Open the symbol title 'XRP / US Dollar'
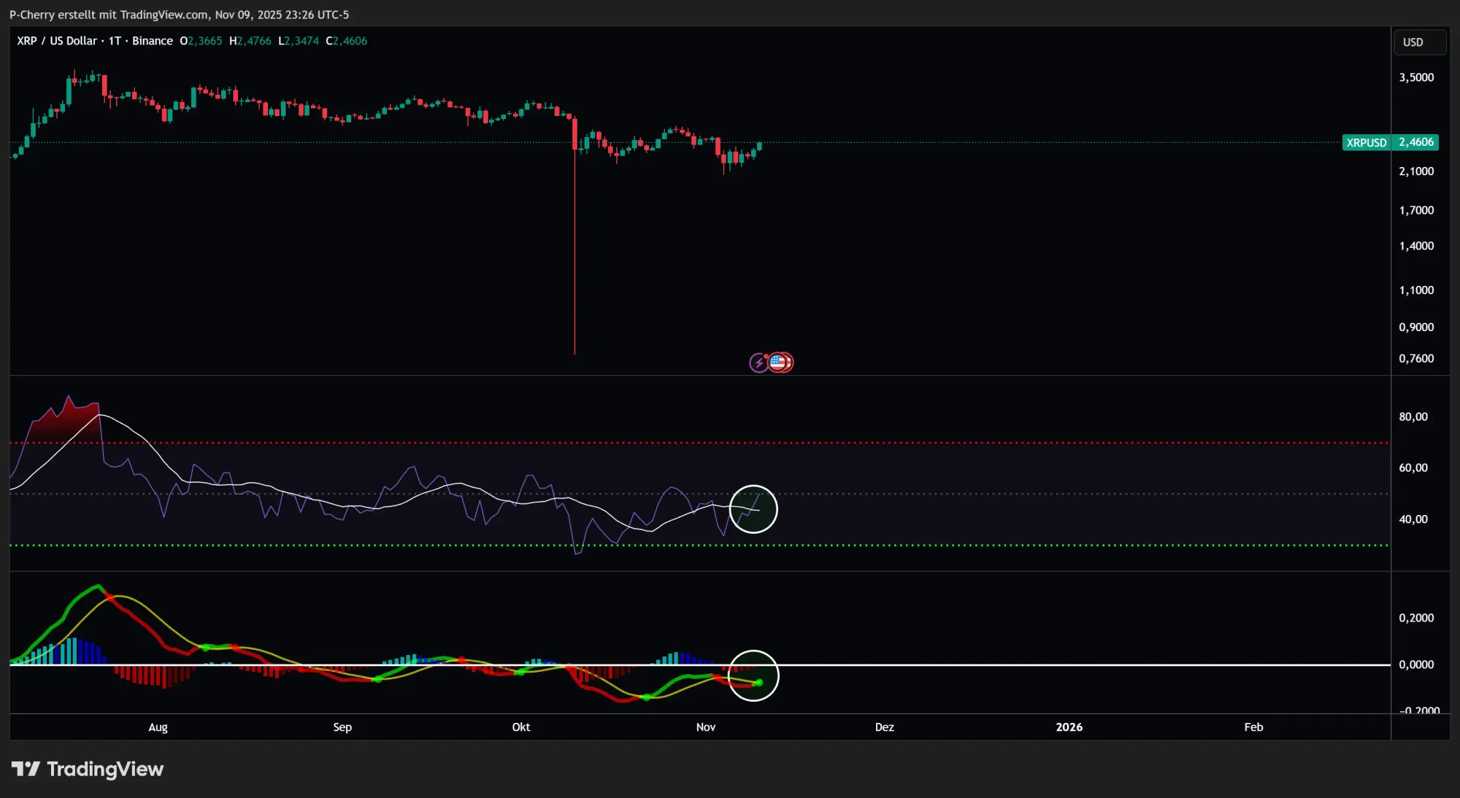Image resolution: width=1460 pixels, height=798 pixels. tap(57, 41)
